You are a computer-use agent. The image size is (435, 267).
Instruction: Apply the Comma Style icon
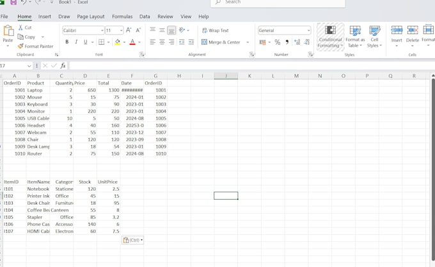[x=287, y=42]
